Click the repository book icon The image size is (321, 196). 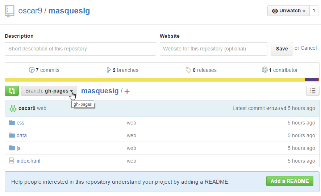coord(9,11)
